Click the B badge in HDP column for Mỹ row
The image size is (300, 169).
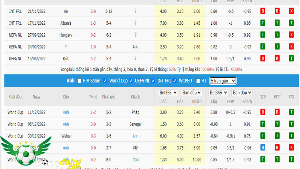pos(277,148)
